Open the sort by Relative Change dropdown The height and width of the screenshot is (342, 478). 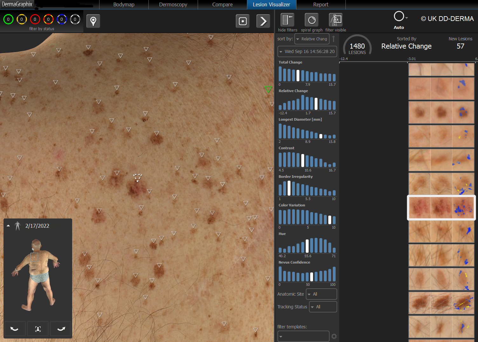pyautogui.click(x=312, y=39)
